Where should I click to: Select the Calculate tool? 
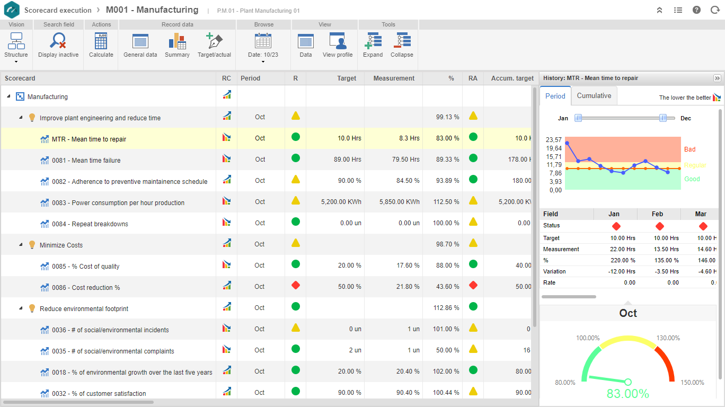[x=101, y=45]
